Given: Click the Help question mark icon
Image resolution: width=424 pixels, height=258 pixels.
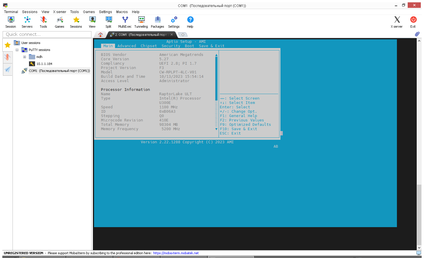Looking at the screenshot, I should (x=190, y=22).
